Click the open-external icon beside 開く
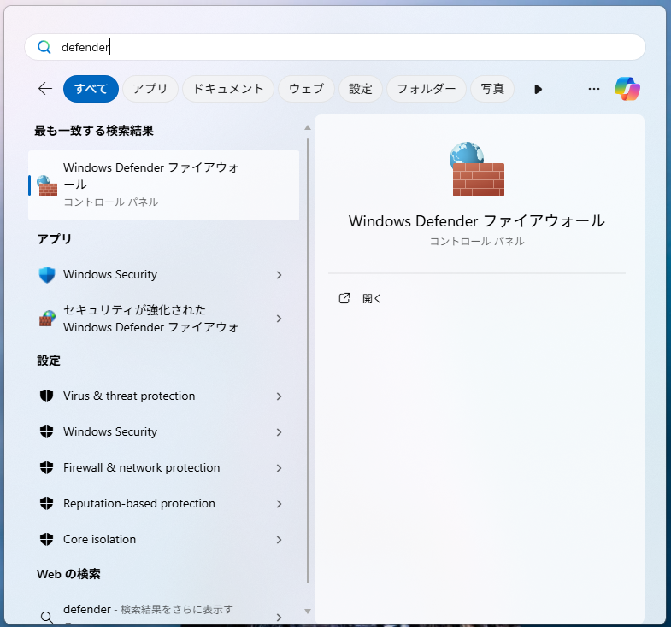Image resolution: width=671 pixels, height=627 pixels. 344,298
